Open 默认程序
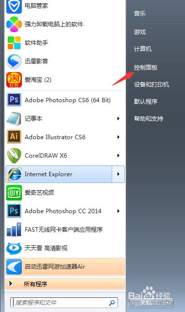Image resolution: width=185 pixels, height=312 pixels. click(x=146, y=101)
